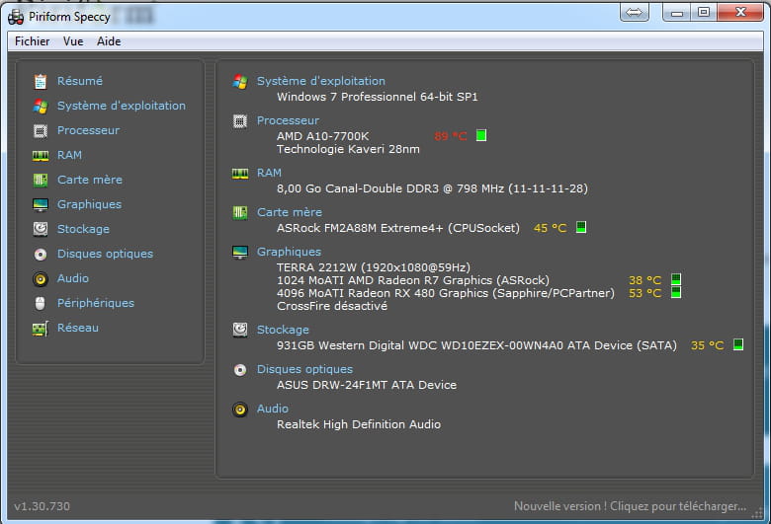Select Réseau in the sidebar

click(x=78, y=328)
